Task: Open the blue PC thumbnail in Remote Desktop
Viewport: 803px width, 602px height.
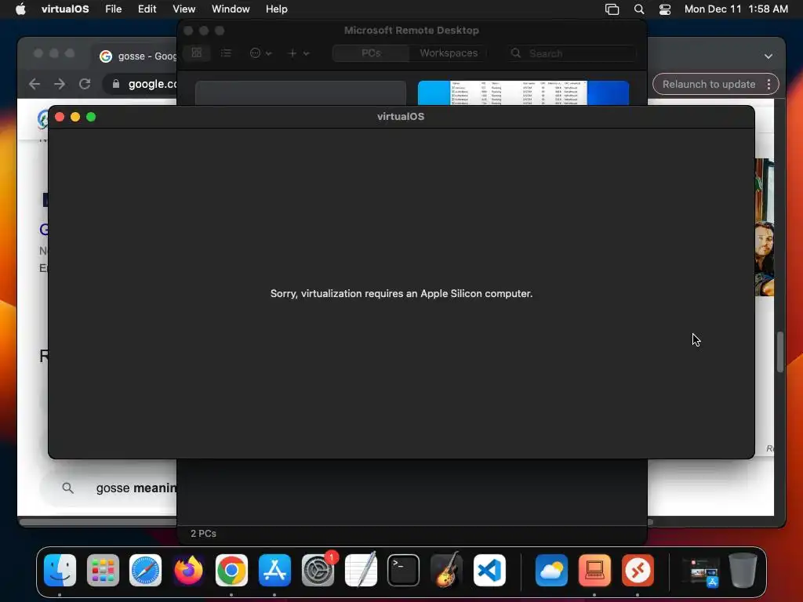Action: point(523,92)
